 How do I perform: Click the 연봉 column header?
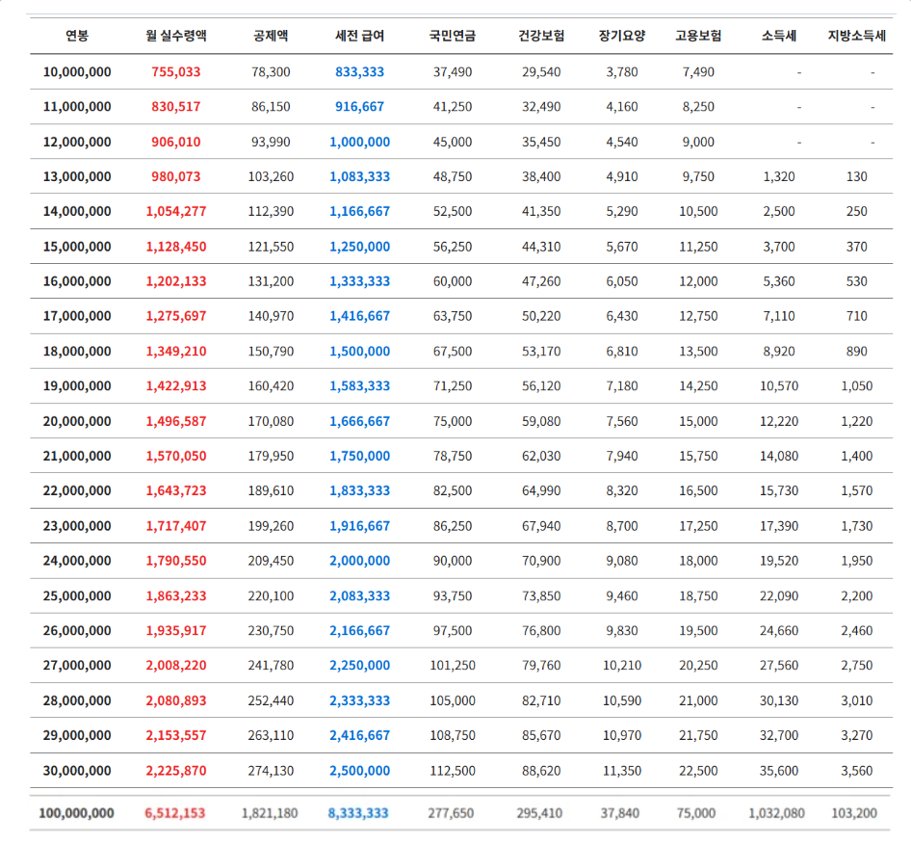[x=77, y=36]
